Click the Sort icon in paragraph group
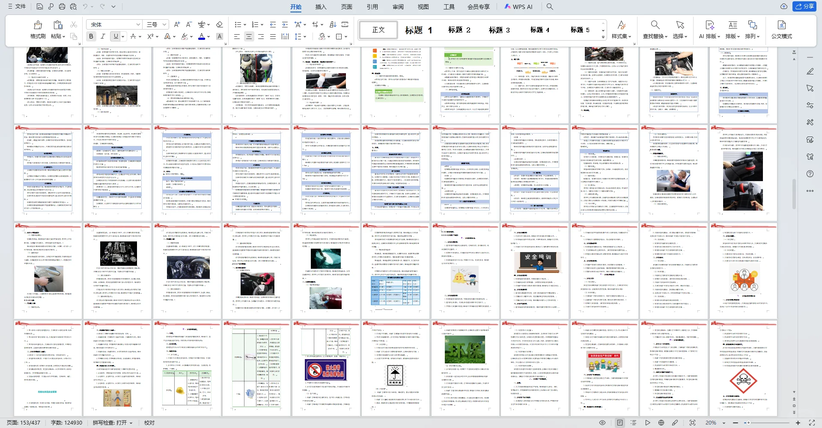The height and width of the screenshot is (428, 822). click(x=333, y=24)
